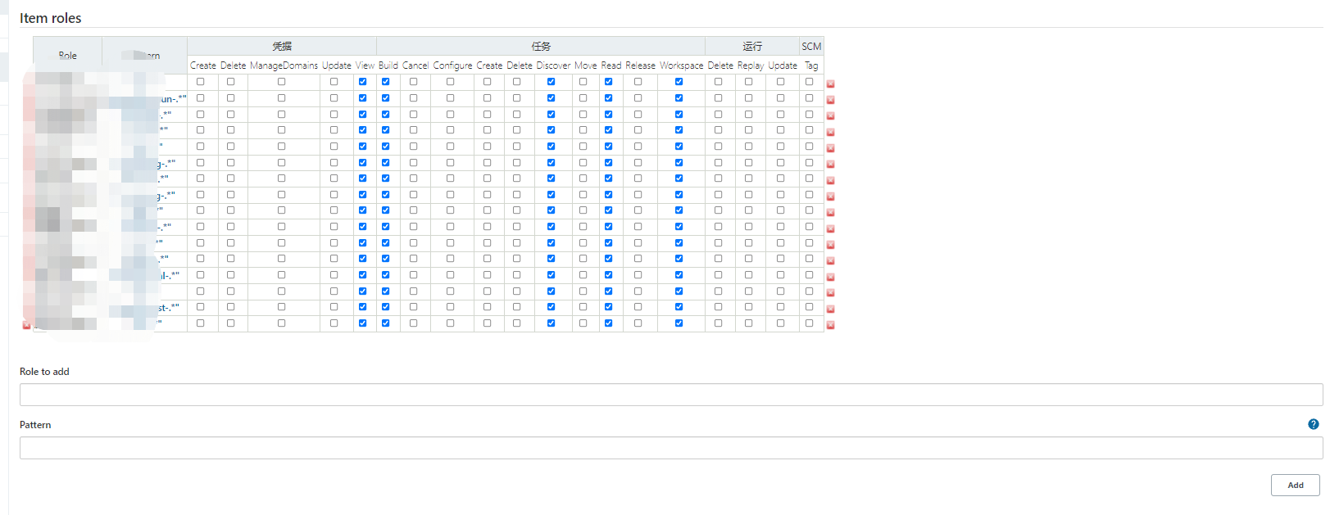Enable job Create for the "st-.*" row
Screen dimensions: 1330x515
pos(487,307)
